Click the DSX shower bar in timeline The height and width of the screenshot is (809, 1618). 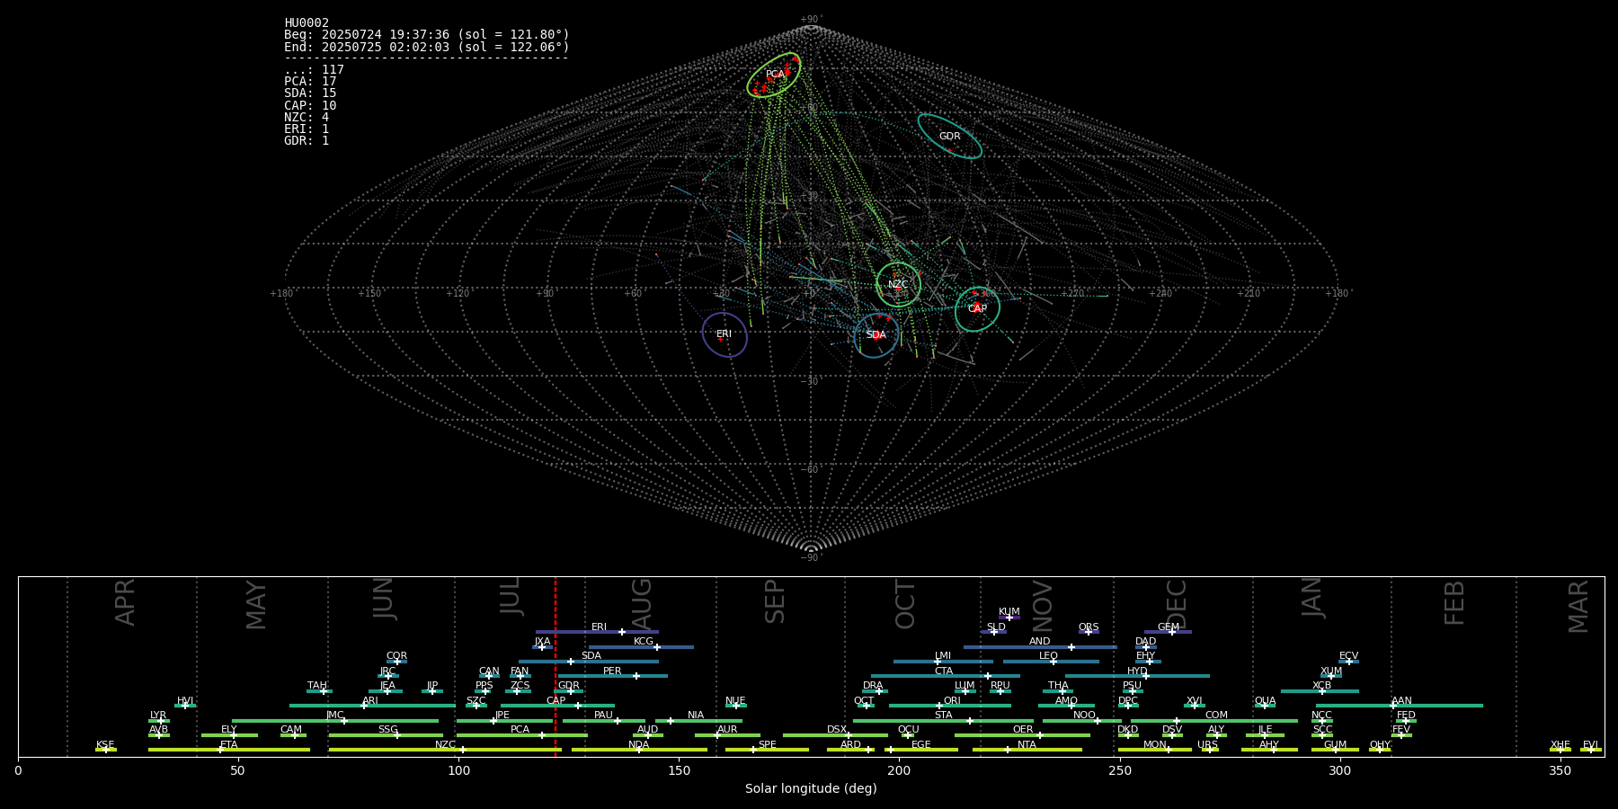tap(835, 735)
